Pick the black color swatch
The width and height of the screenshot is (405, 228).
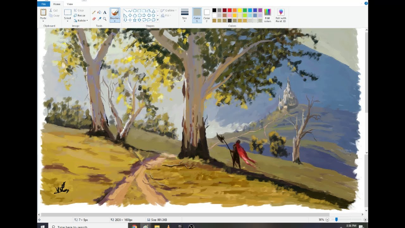click(x=214, y=10)
